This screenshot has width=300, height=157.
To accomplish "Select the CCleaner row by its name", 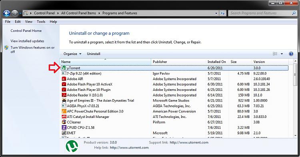I will point(74,122).
